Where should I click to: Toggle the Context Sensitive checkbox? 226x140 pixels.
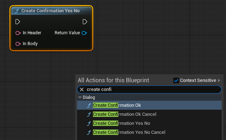tap(176, 80)
